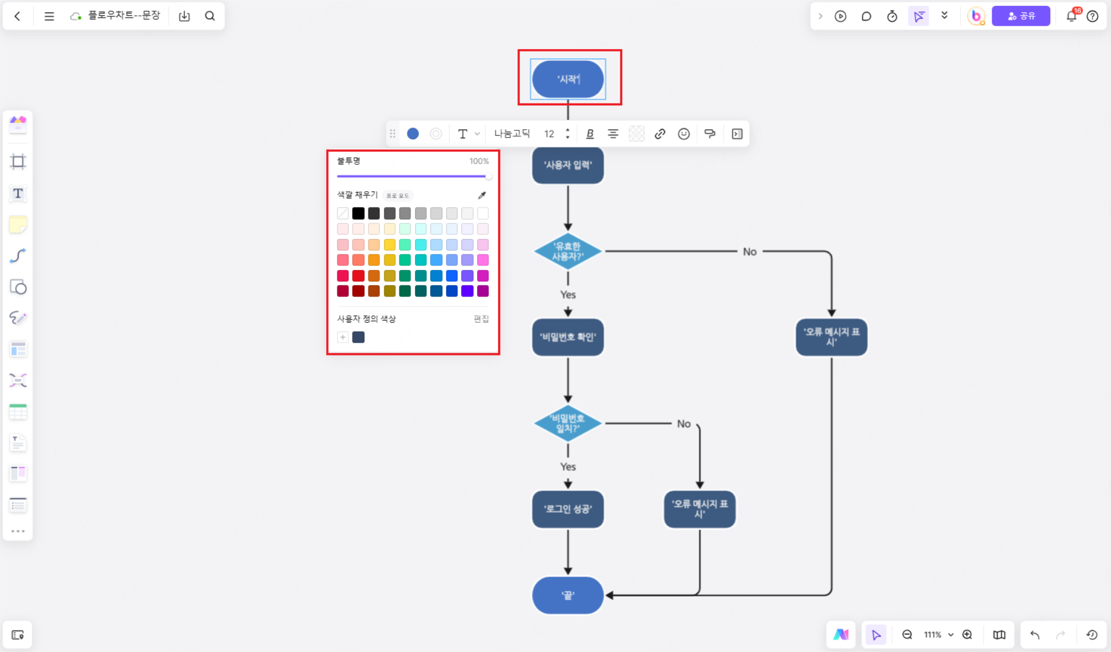
Task: Select the '비밀번호 확인' node
Action: coord(568,337)
